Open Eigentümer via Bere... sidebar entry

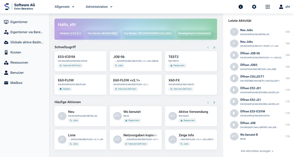[23, 32]
